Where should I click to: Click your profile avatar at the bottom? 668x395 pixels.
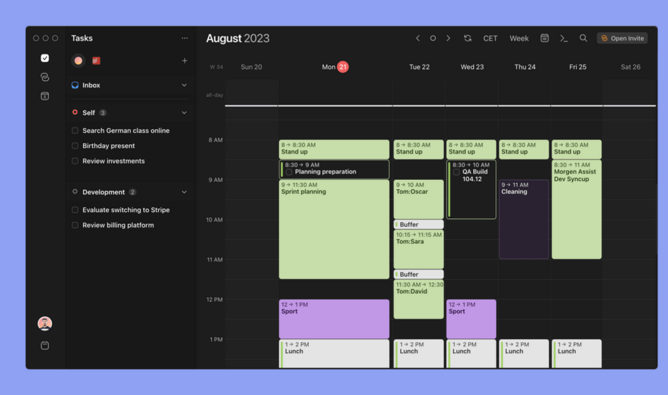click(44, 322)
